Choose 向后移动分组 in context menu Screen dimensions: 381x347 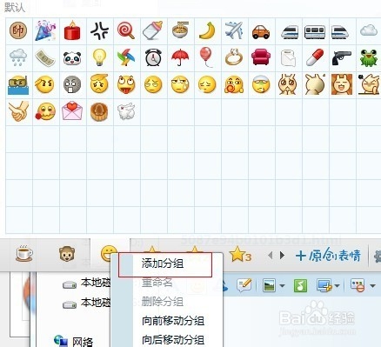tap(173, 340)
